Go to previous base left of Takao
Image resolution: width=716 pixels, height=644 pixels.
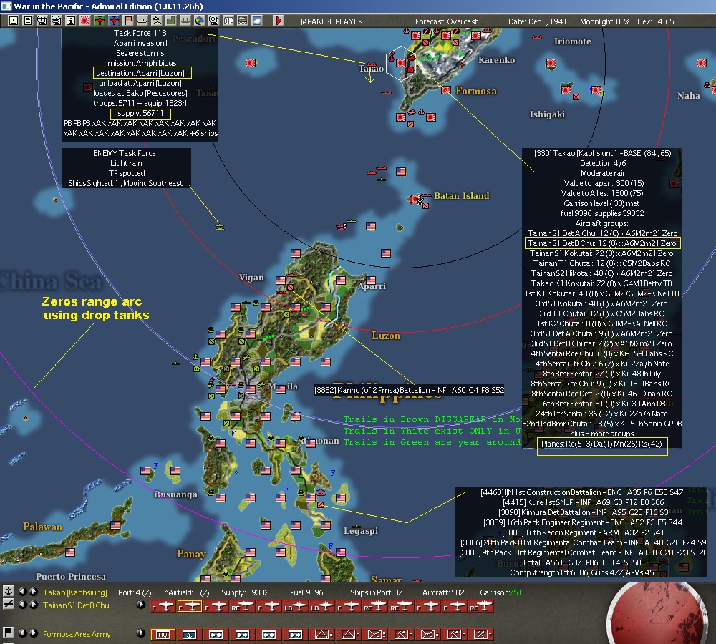pos(22,592)
